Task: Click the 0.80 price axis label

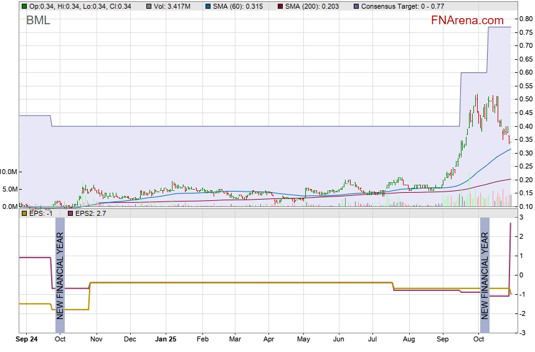Action: pos(526,19)
